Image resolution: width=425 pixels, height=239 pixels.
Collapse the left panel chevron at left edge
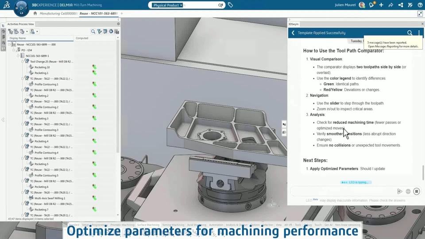[3, 119]
